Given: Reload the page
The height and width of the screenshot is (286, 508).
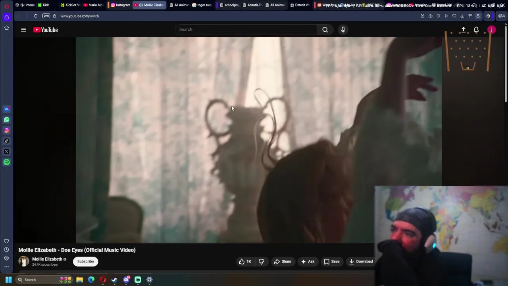Looking at the screenshot, I should tap(36, 16).
